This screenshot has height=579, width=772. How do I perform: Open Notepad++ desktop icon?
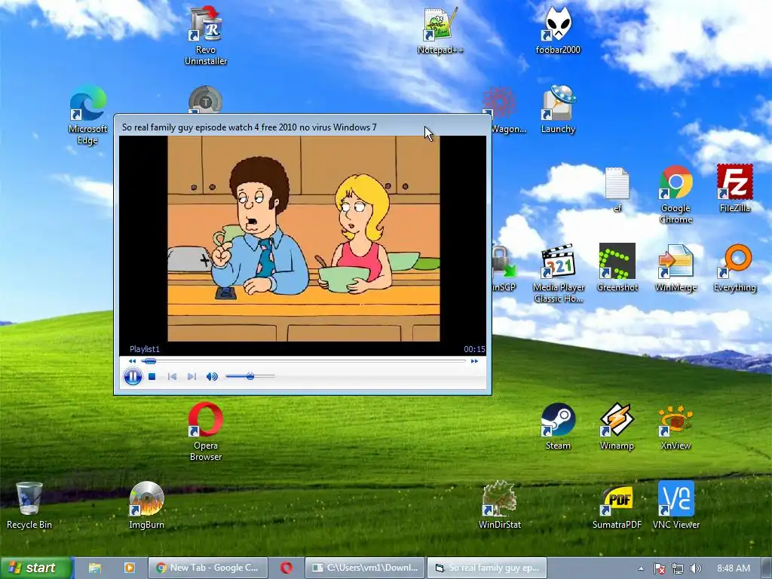pyautogui.click(x=440, y=30)
